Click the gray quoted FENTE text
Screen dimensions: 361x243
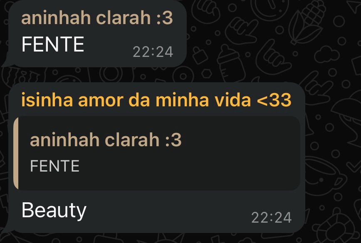[x=55, y=166]
